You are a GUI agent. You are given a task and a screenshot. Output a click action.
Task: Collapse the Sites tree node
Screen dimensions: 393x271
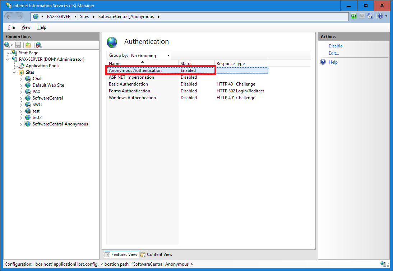coord(15,72)
